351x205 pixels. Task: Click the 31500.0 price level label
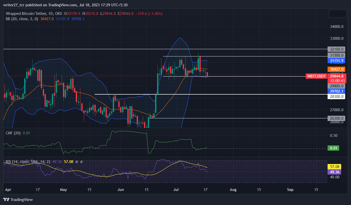[x=336, y=55]
